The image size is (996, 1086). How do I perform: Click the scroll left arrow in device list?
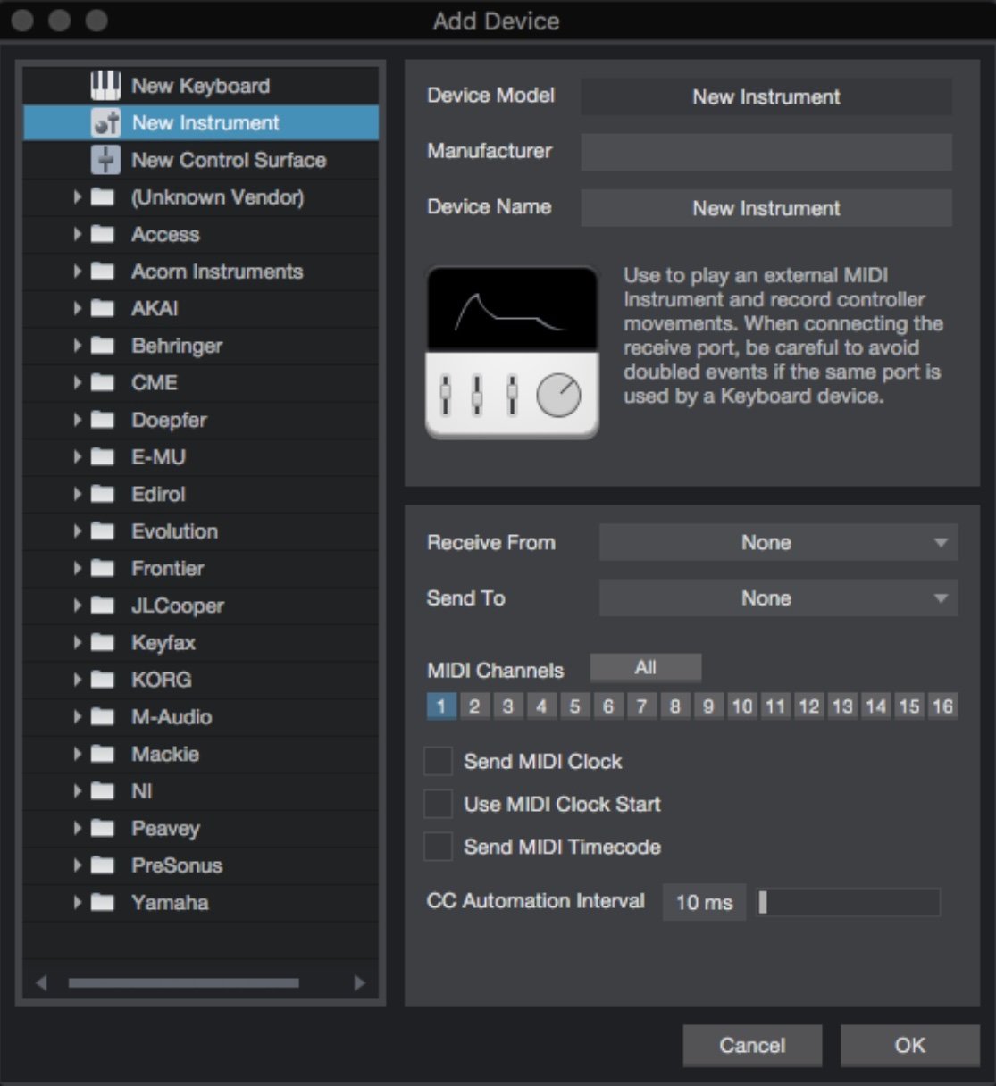click(x=41, y=983)
